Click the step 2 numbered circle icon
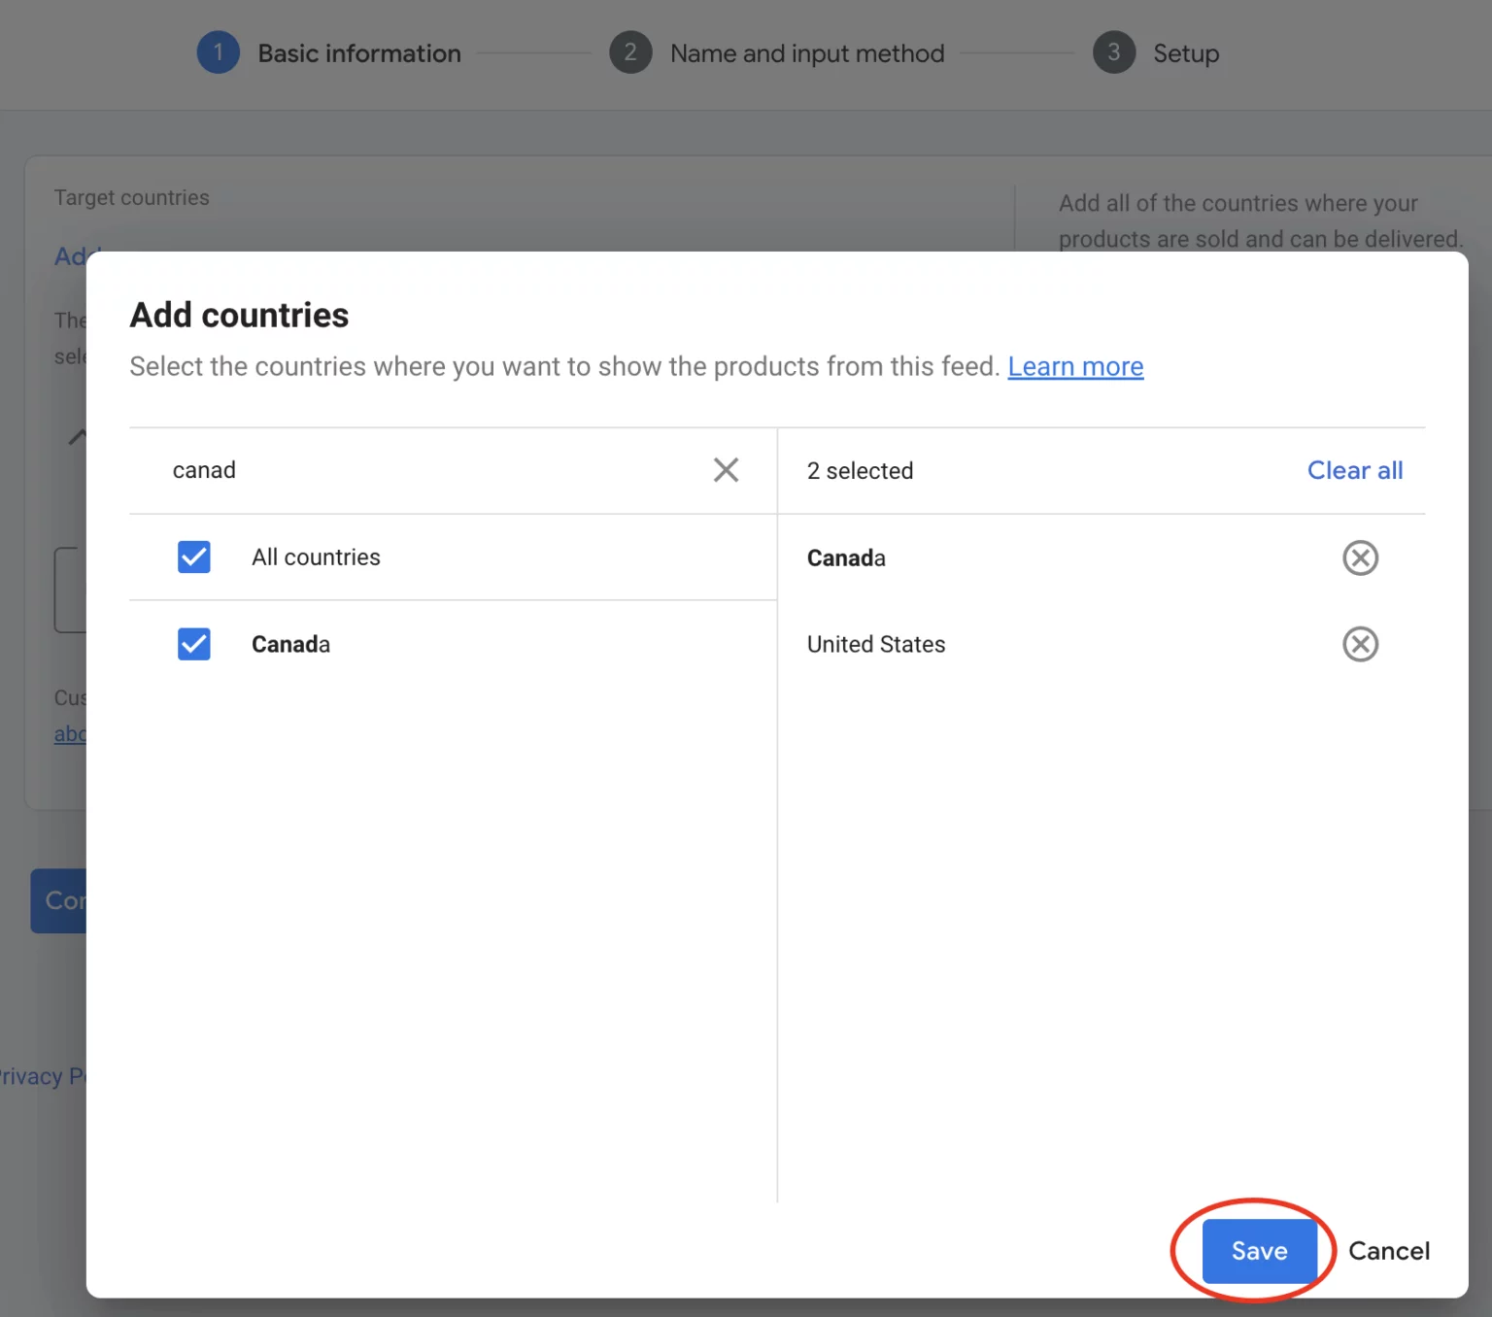Screen dimensions: 1492x1317 tap(631, 52)
